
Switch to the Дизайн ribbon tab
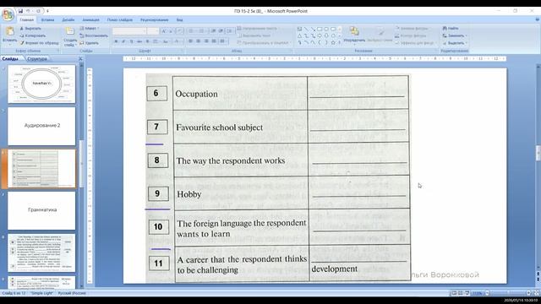tap(68, 20)
